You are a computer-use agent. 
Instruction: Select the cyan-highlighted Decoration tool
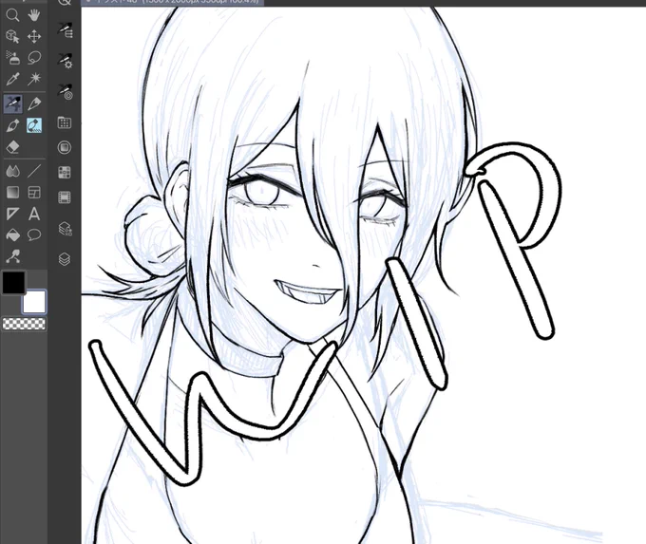34,125
